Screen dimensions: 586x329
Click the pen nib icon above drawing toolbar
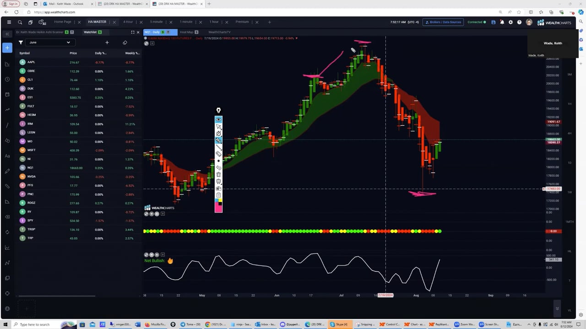[218, 111]
